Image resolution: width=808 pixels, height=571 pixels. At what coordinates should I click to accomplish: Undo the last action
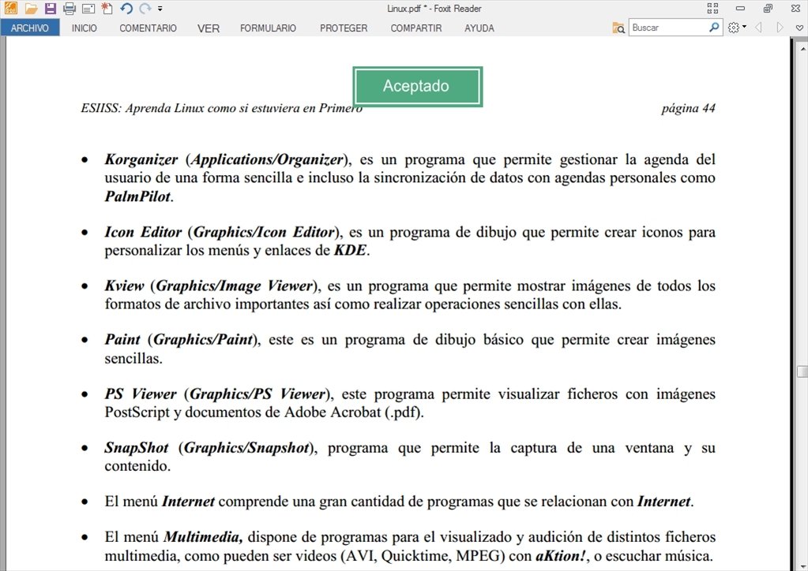[126, 9]
